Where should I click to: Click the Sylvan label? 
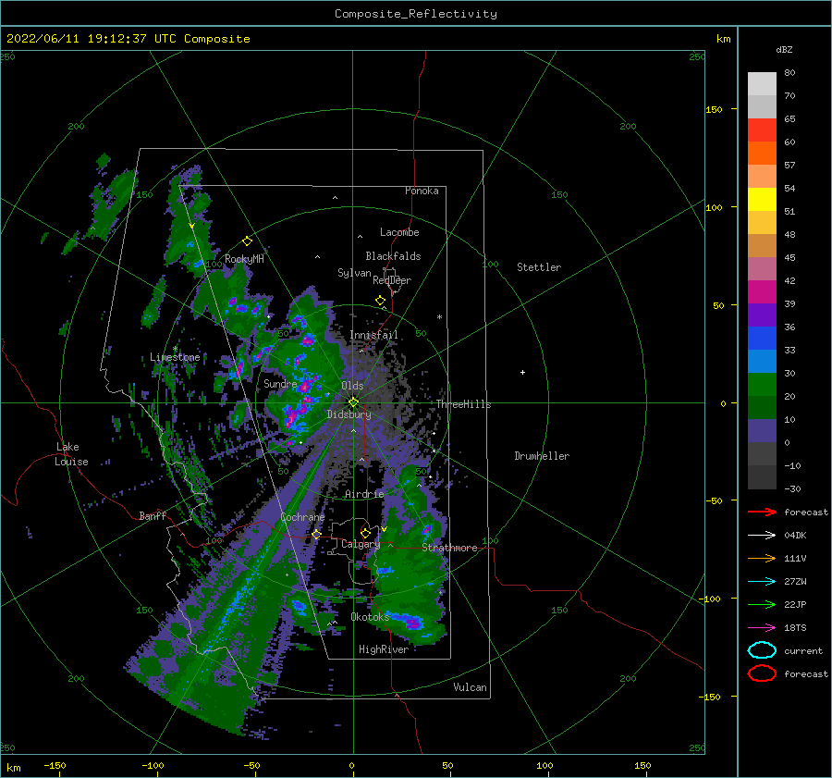pyautogui.click(x=354, y=273)
